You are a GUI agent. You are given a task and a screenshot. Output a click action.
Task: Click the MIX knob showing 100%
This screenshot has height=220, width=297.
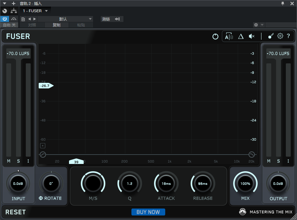point(245,183)
